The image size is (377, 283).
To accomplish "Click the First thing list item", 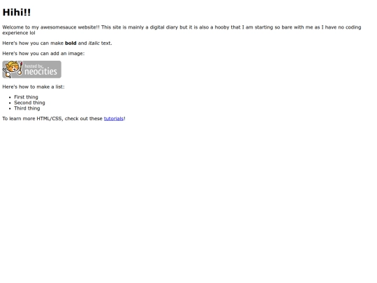I will tap(26, 97).
